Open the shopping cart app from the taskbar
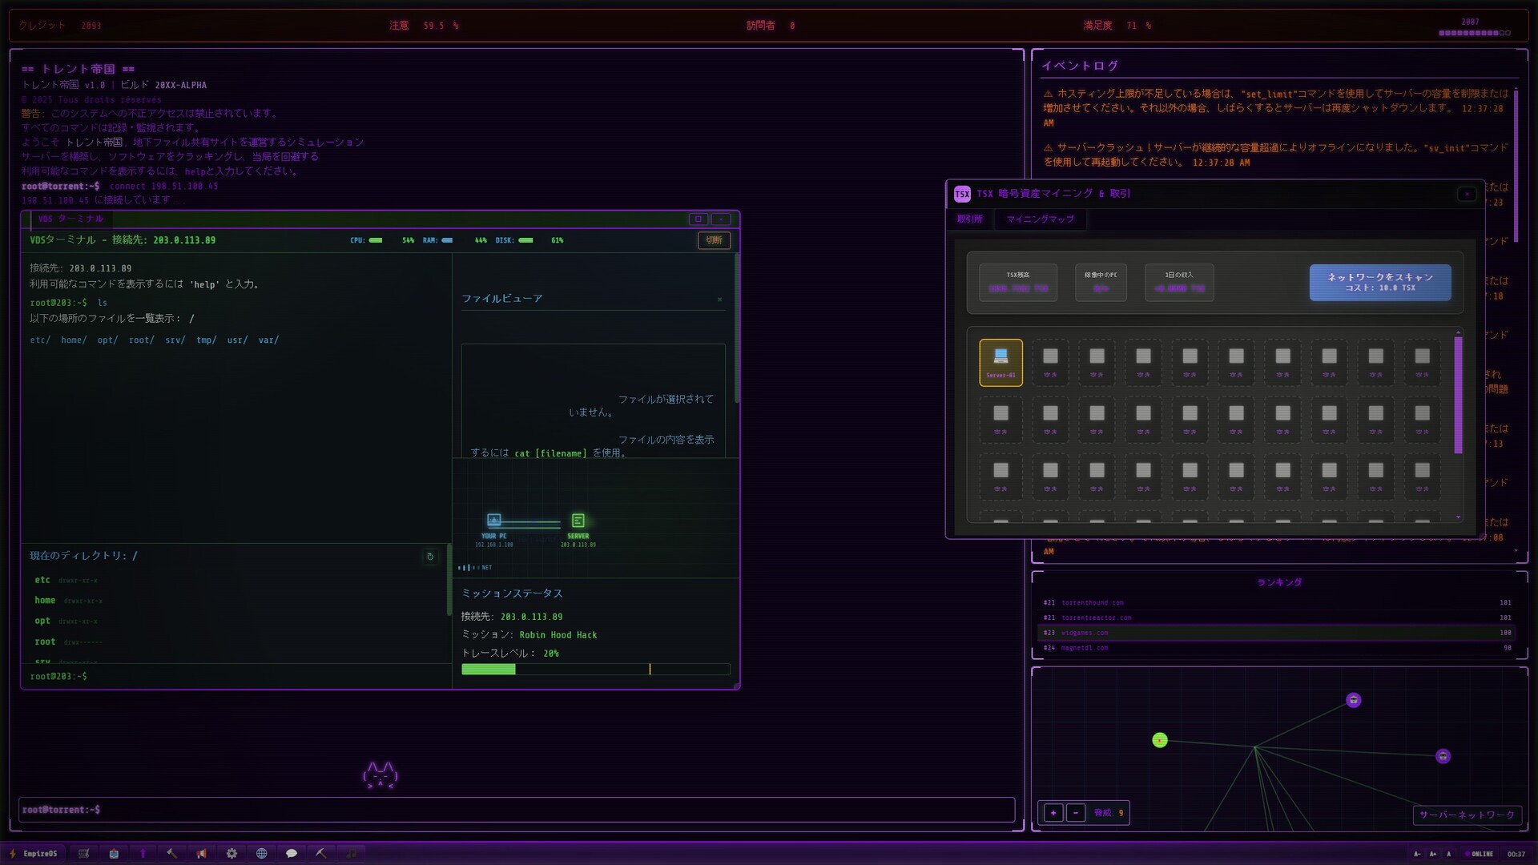Screen dimensions: 1538x865 pos(83,853)
